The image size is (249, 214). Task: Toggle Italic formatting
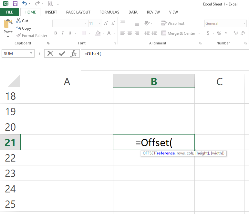[63, 33]
